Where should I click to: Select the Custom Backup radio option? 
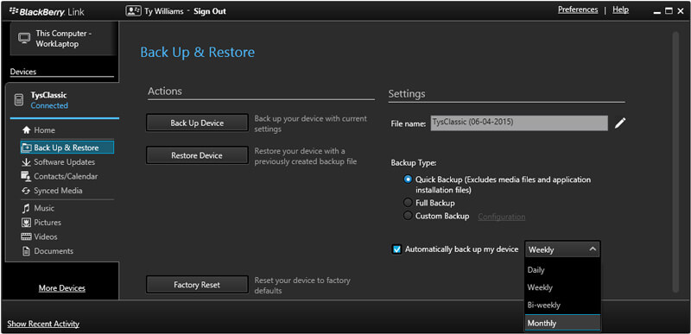click(x=408, y=216)
